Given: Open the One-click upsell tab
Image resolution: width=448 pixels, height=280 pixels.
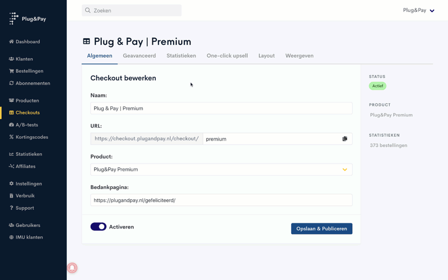Looking at the screenshot, I should pyautogui.click(x=227, y=56).
